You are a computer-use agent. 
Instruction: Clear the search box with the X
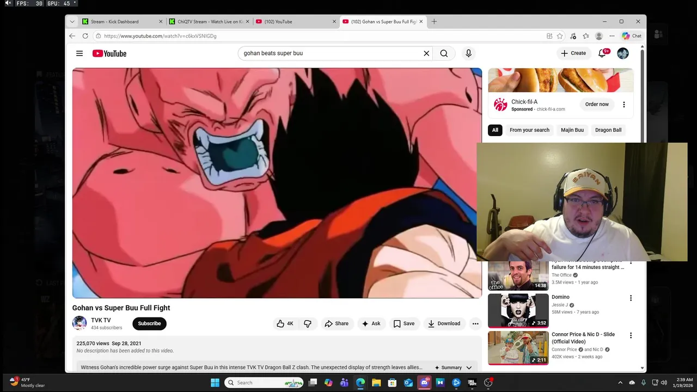tap(426, 53)
